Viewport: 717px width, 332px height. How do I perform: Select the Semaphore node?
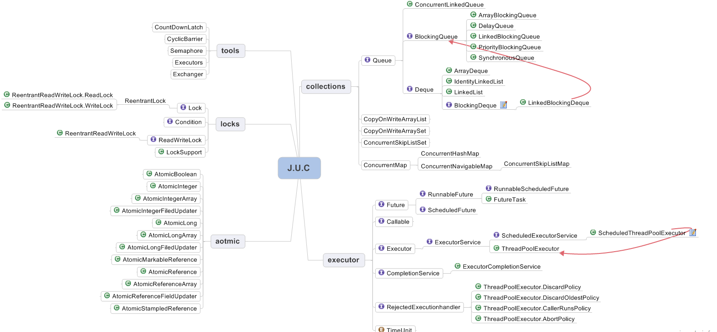coord(186,51)
